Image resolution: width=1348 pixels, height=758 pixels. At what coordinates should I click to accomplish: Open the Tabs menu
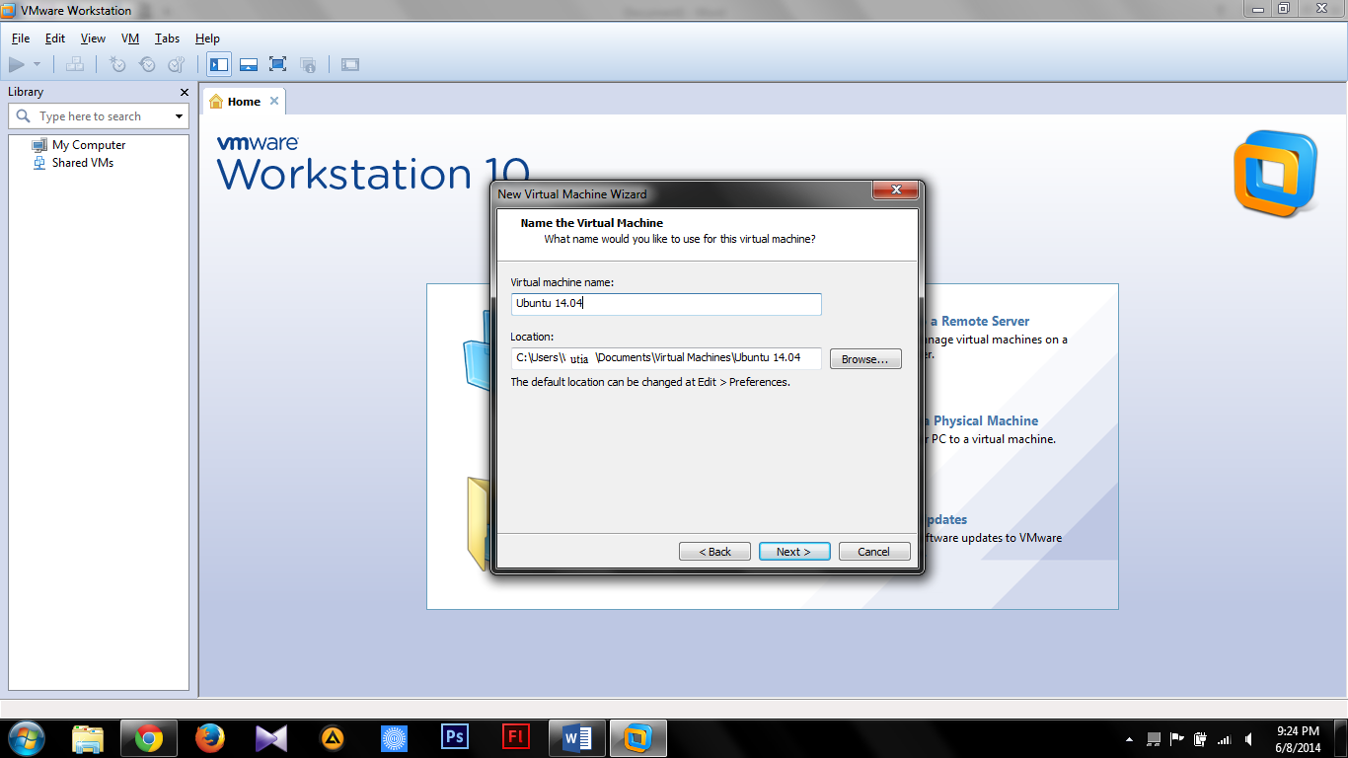point(167,38)
